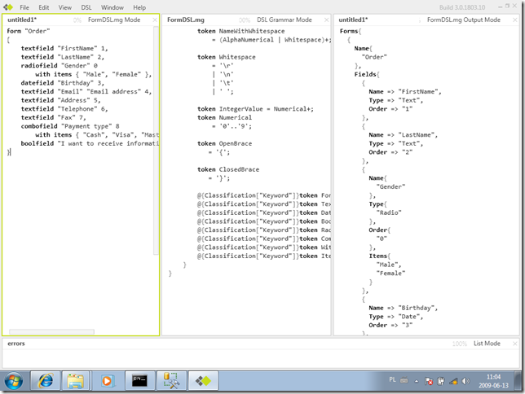The height and width of the screenshot is (394, 525).
Task: Open the FormDSL.mg Output Mode dropdown
Action: [463, 20]
